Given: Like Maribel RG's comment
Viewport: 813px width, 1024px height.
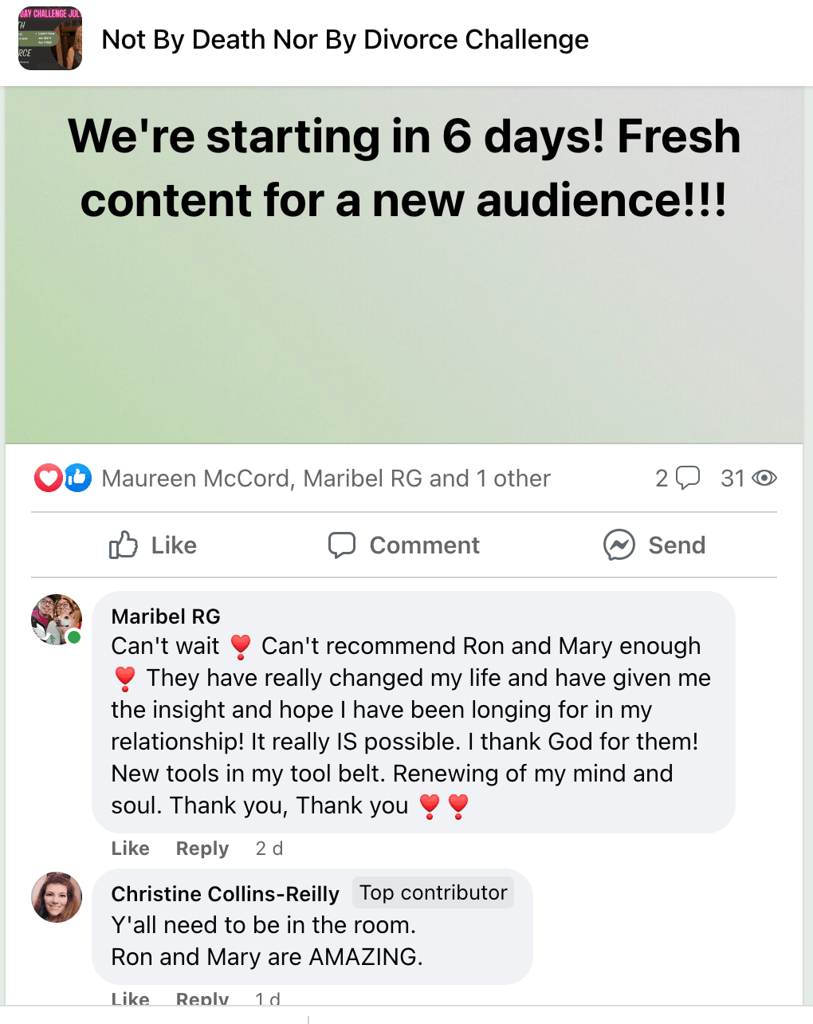Looking at the screenshot, I should pos(130,849).
